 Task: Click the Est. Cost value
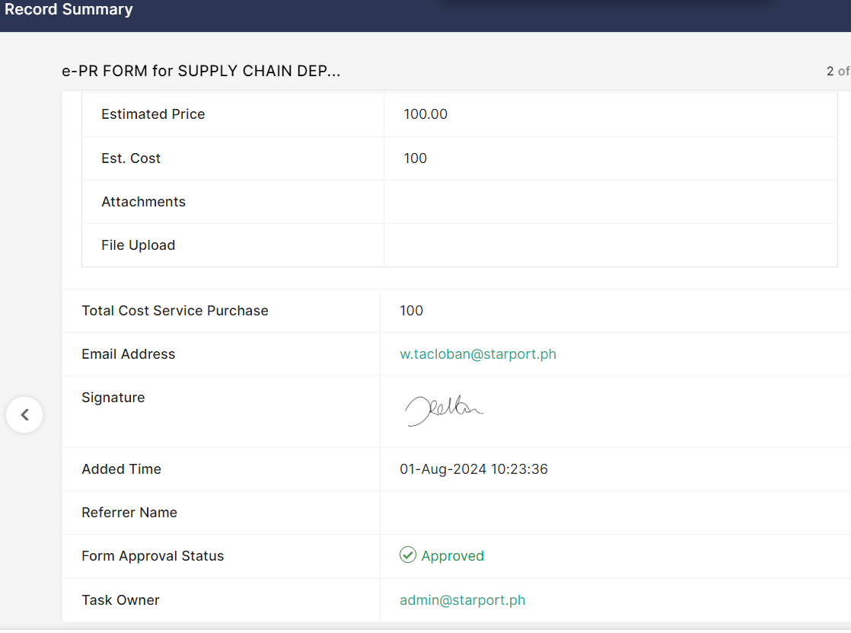tap(416, 158)
